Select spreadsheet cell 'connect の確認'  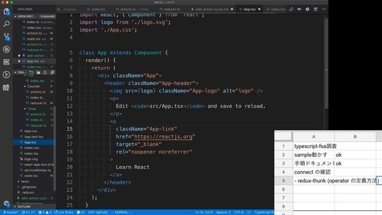point(314,172)
